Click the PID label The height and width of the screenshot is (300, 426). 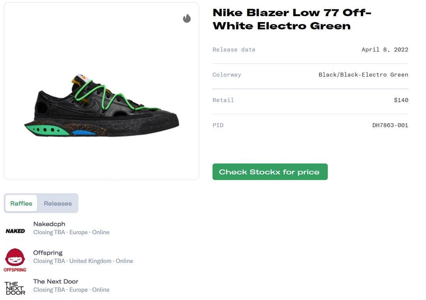tap(218, 125)
